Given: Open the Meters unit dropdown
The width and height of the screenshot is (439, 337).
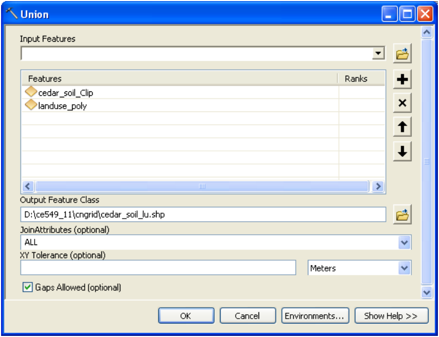Looking at the screenshot, I should 404,268.
